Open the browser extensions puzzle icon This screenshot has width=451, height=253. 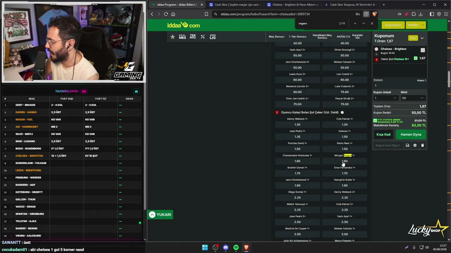click(x=414, y=14)
